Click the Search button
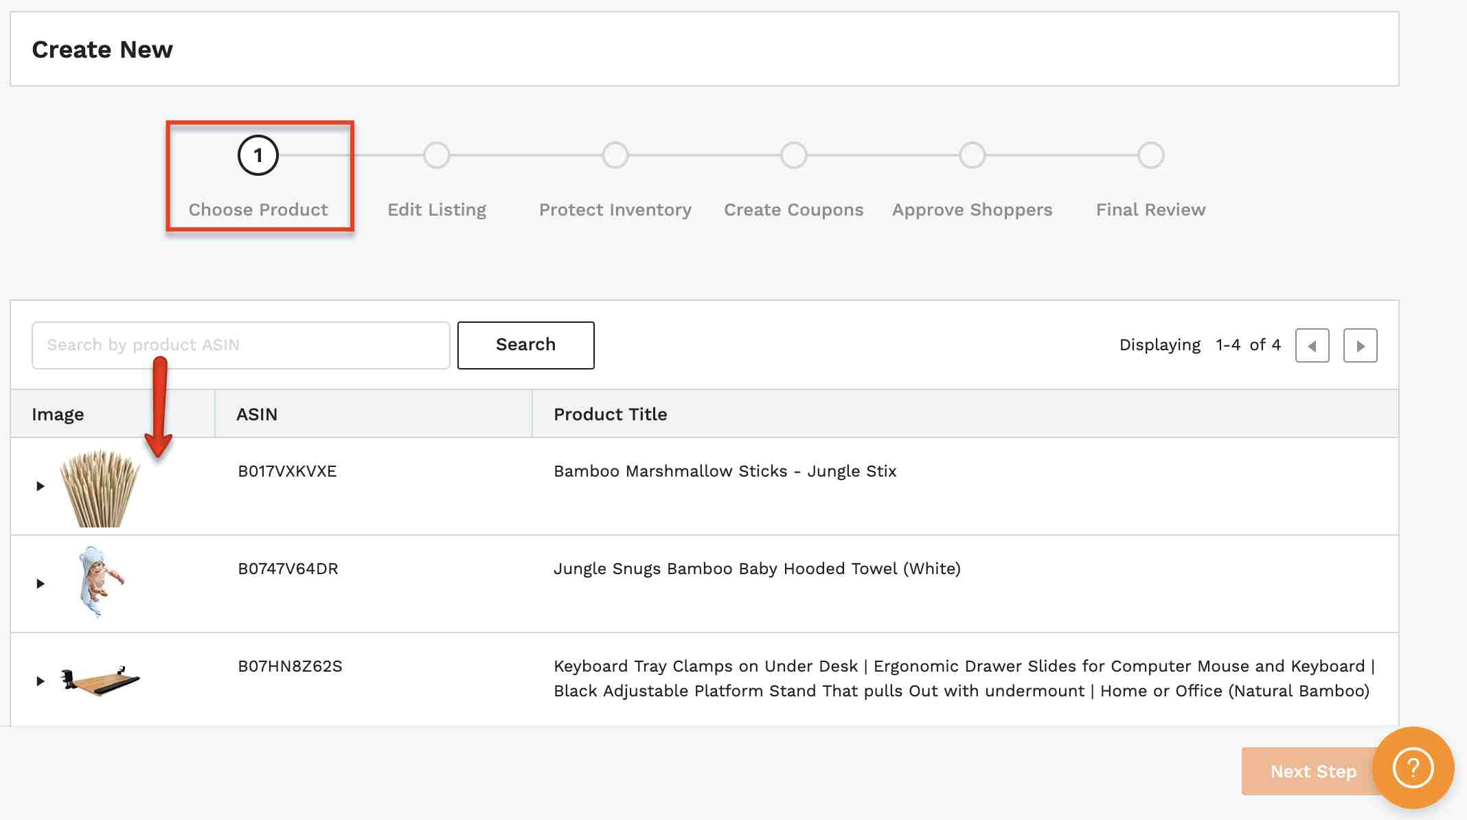Image resolution: width=1467 pixels, height=820 pixels. point(526,345)
